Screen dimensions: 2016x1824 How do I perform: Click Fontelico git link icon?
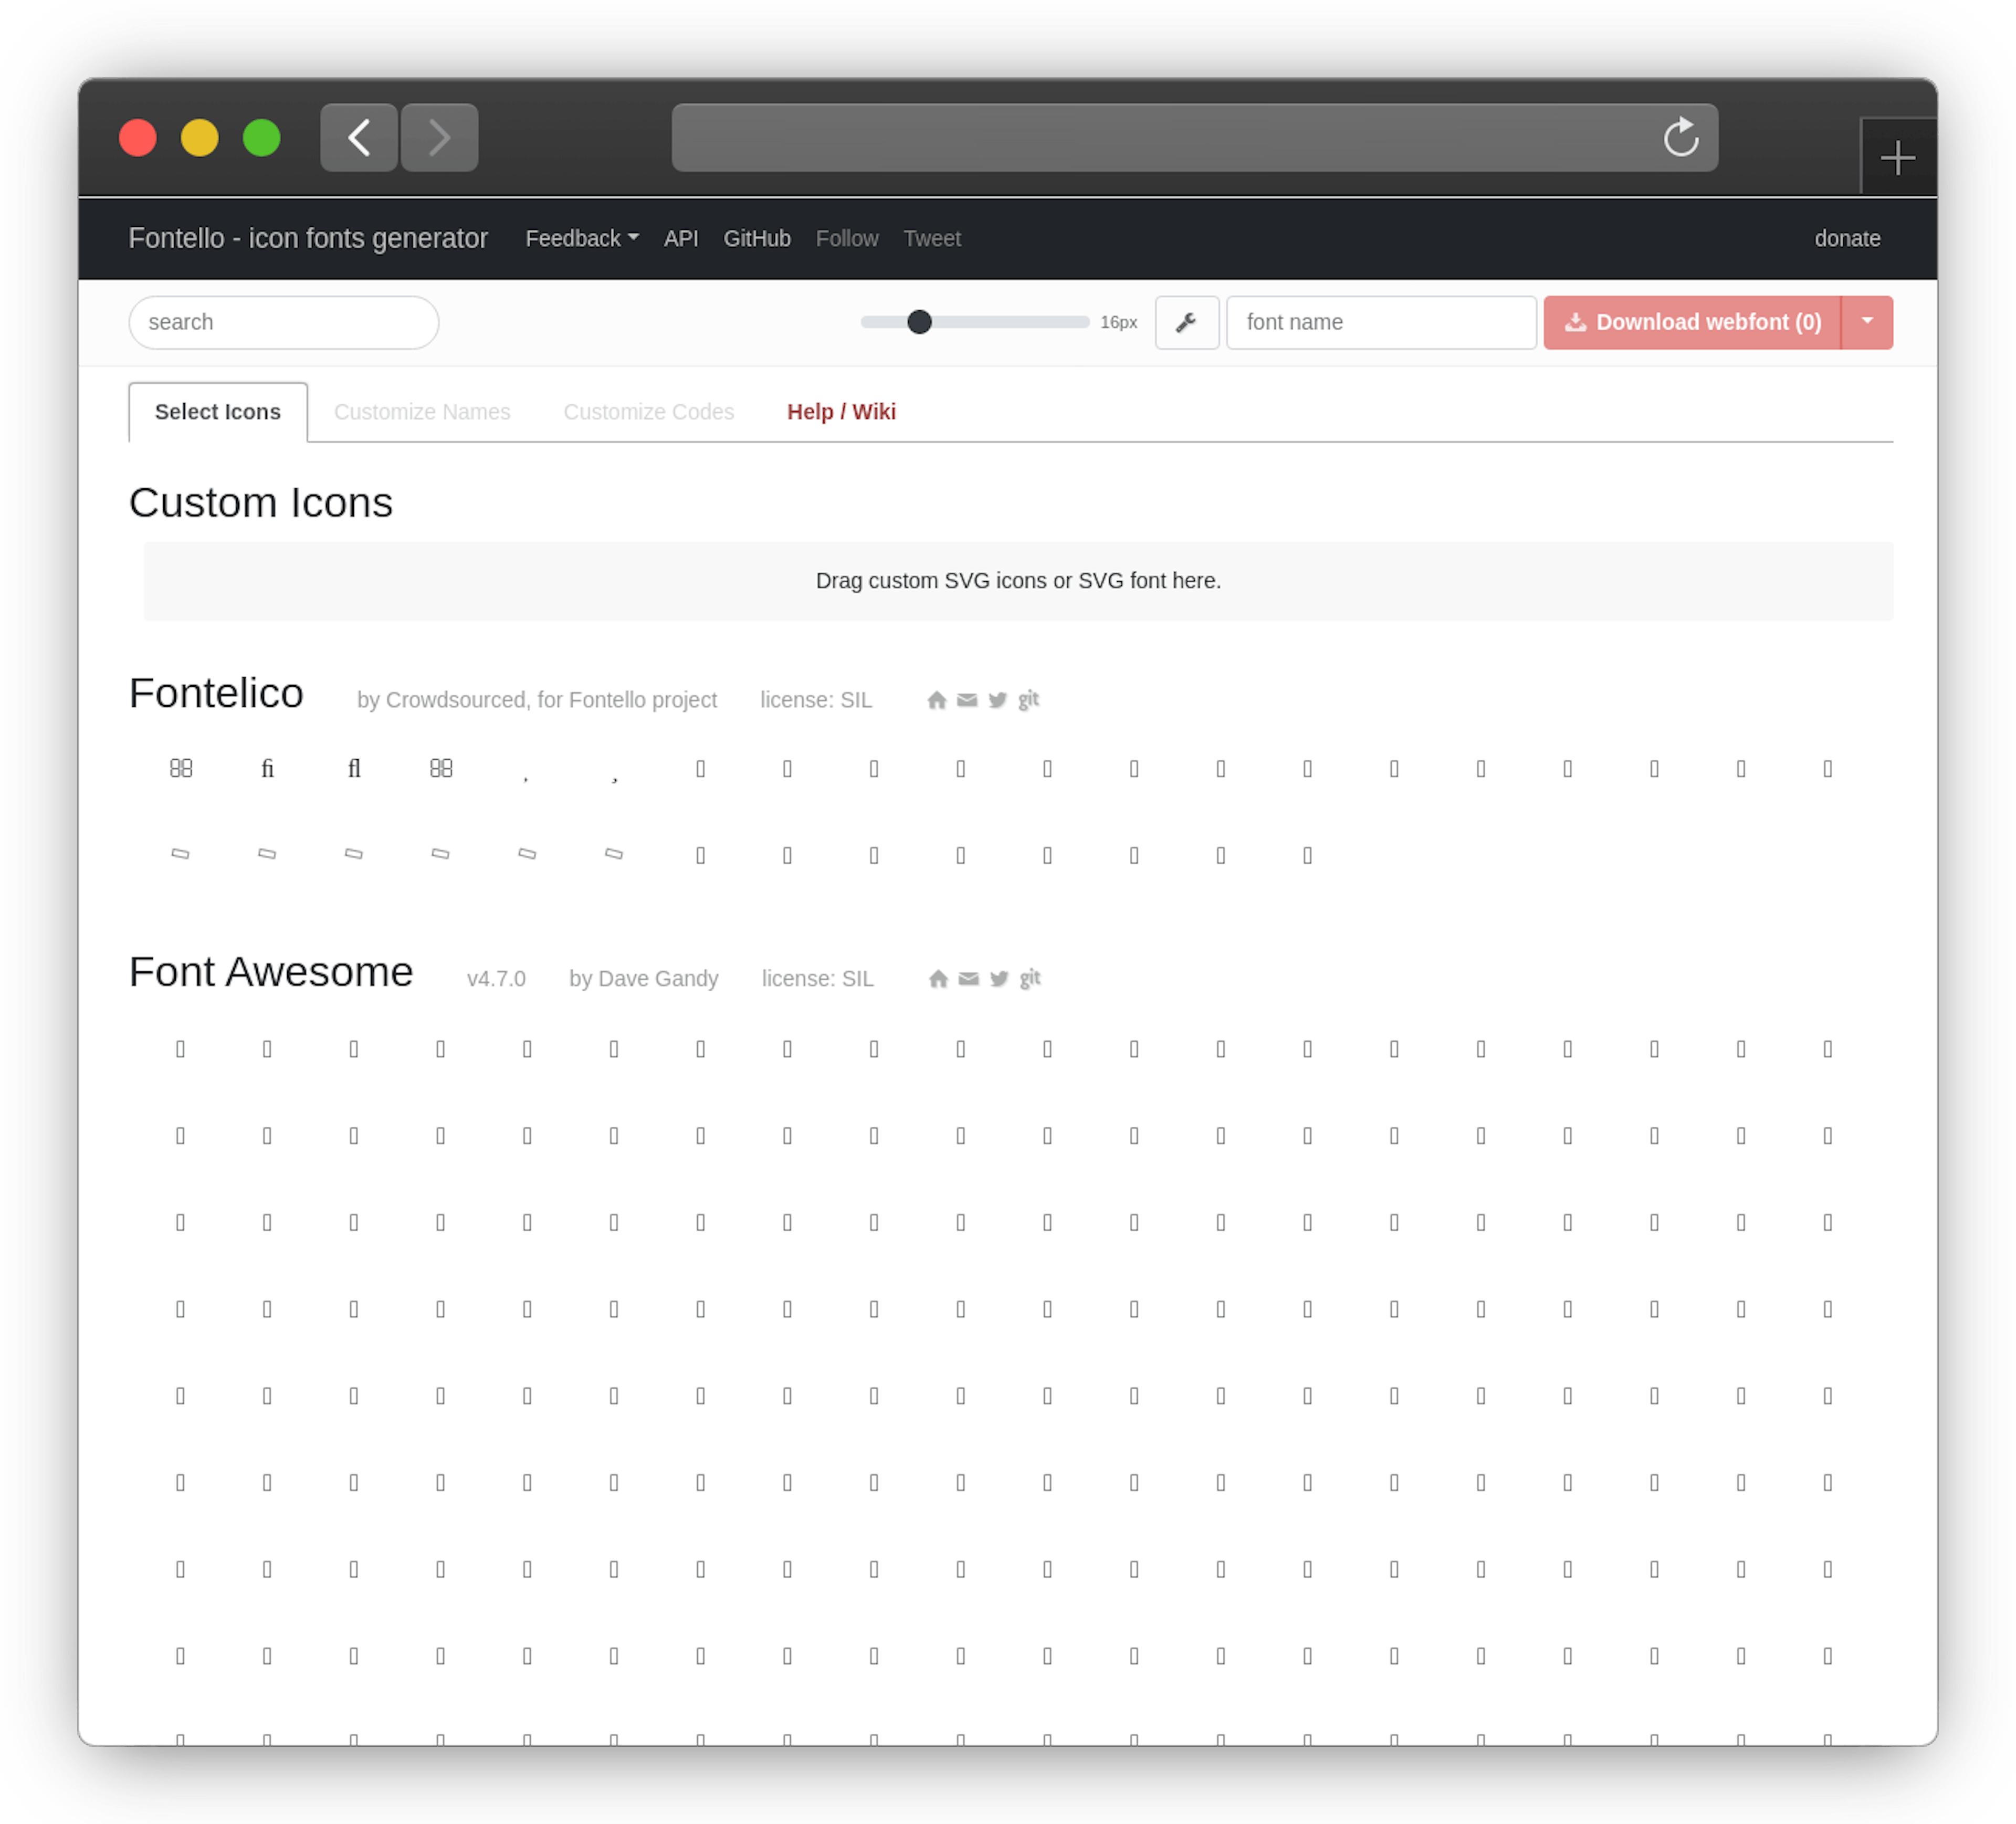(x=1029, y=700)
